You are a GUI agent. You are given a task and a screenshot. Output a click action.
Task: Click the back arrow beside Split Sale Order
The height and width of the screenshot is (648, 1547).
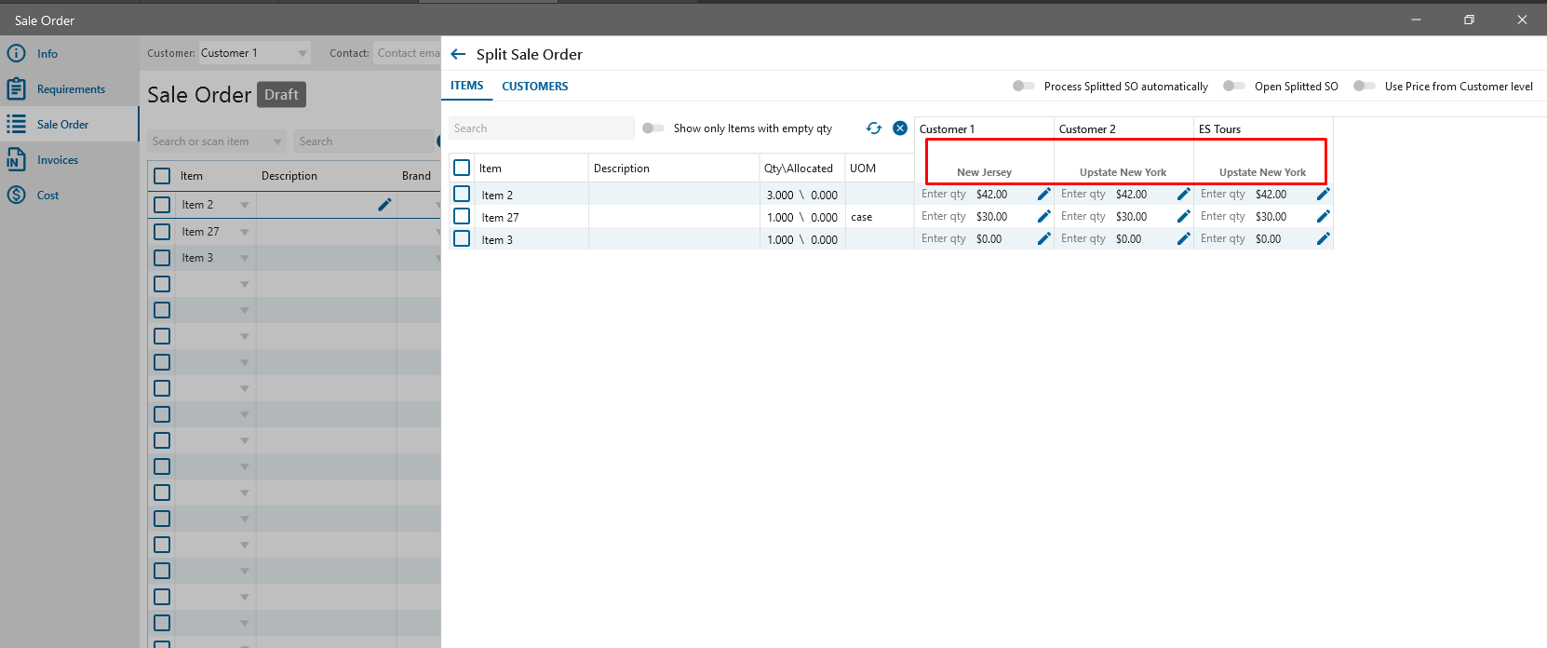458,54
